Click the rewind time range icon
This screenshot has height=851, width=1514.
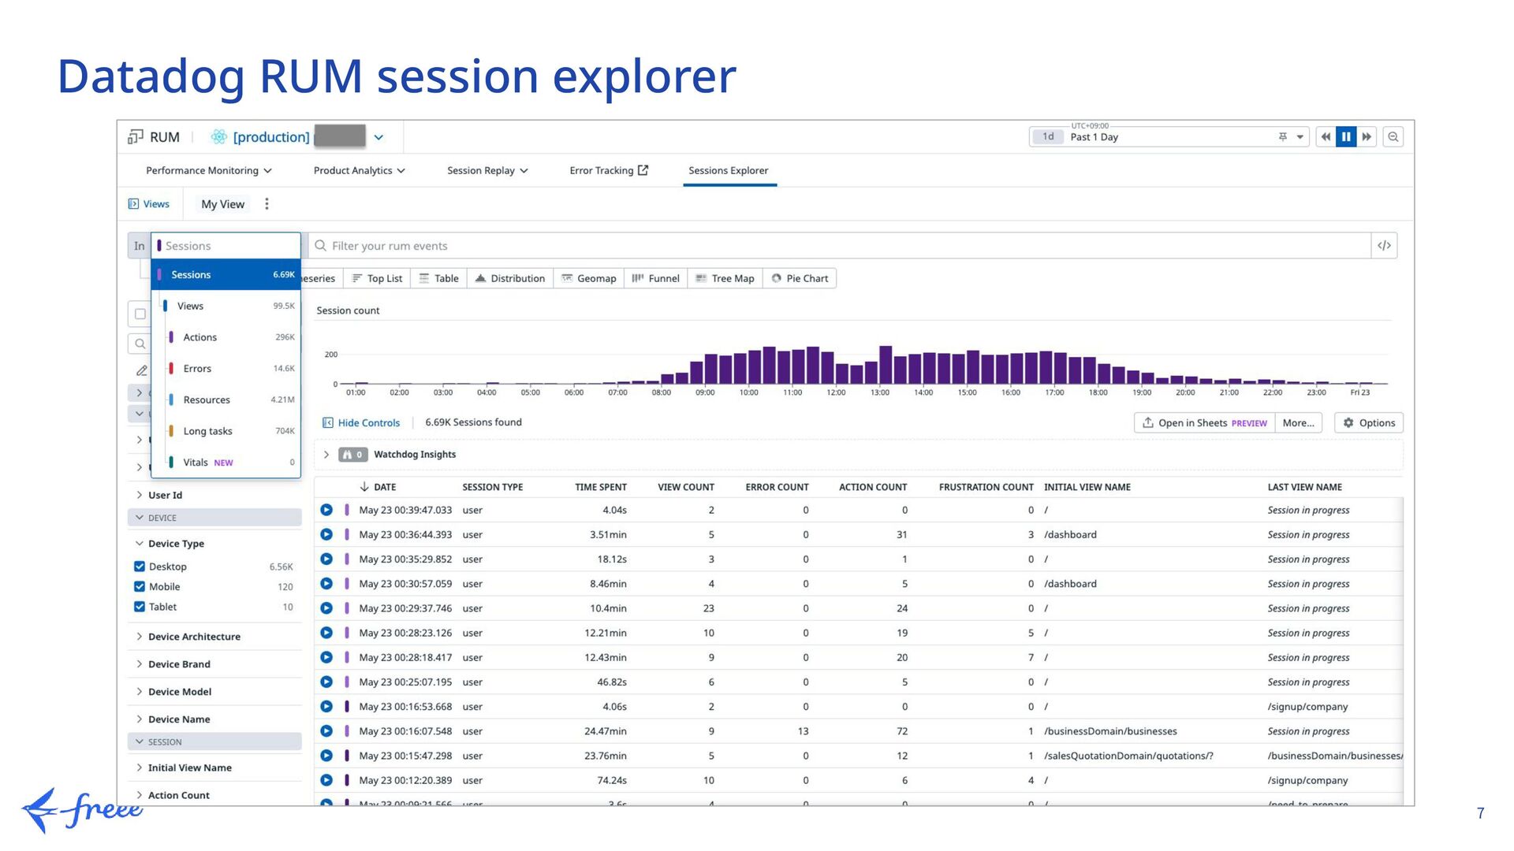[x=1326, y=137]
